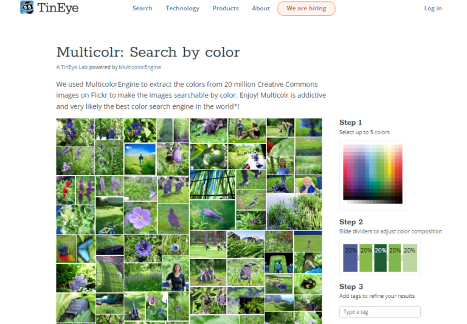Select the pale green 20% color bar
467x324 pixels.
pyautogui.click(x=410, y=258)
